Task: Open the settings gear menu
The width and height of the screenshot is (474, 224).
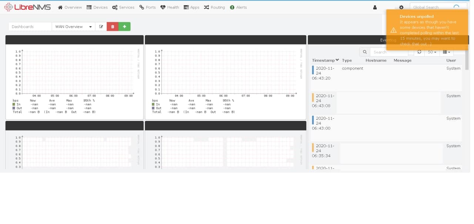Action: (x=401, y=7)
